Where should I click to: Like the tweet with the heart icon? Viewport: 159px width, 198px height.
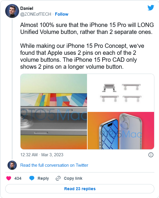click(9, 178)
